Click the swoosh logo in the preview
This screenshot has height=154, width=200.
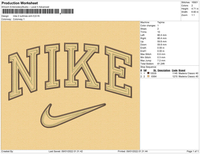[x=73, y=115]
